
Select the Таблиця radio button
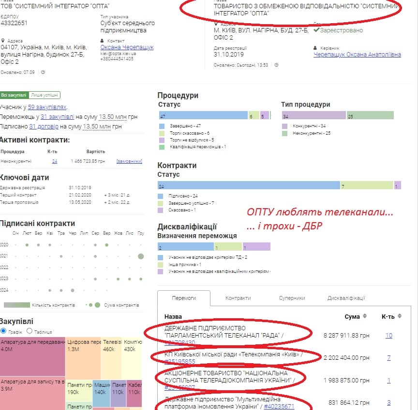30,331
